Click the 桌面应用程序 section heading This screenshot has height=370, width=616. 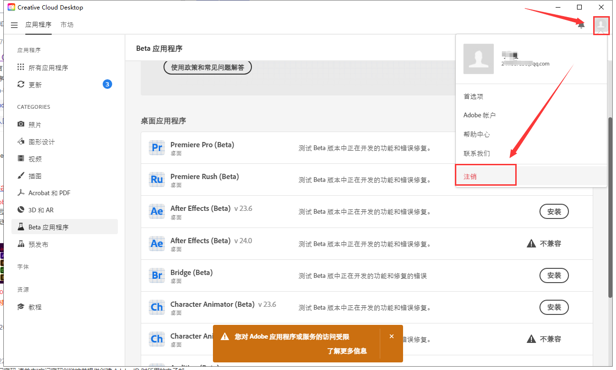point(164,121)
